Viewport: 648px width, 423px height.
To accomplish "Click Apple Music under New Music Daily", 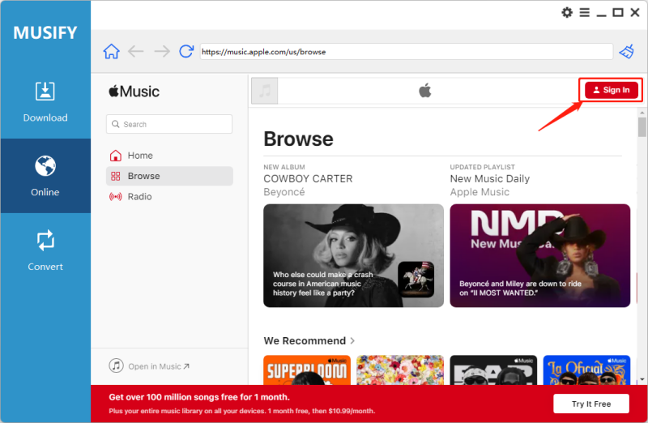I will click(480, 192).
